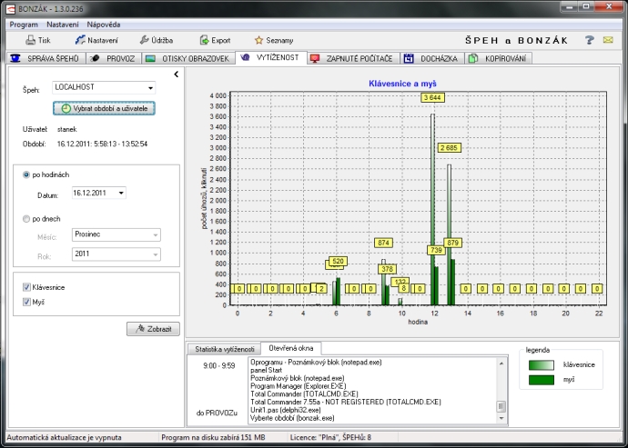Collapse the left panel with arrow icon

(x=177, y=74)
